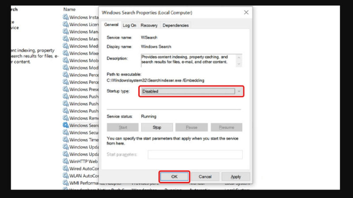Screen dimensions: 353x198
Task: Click the Apply button
Action: 236,176
